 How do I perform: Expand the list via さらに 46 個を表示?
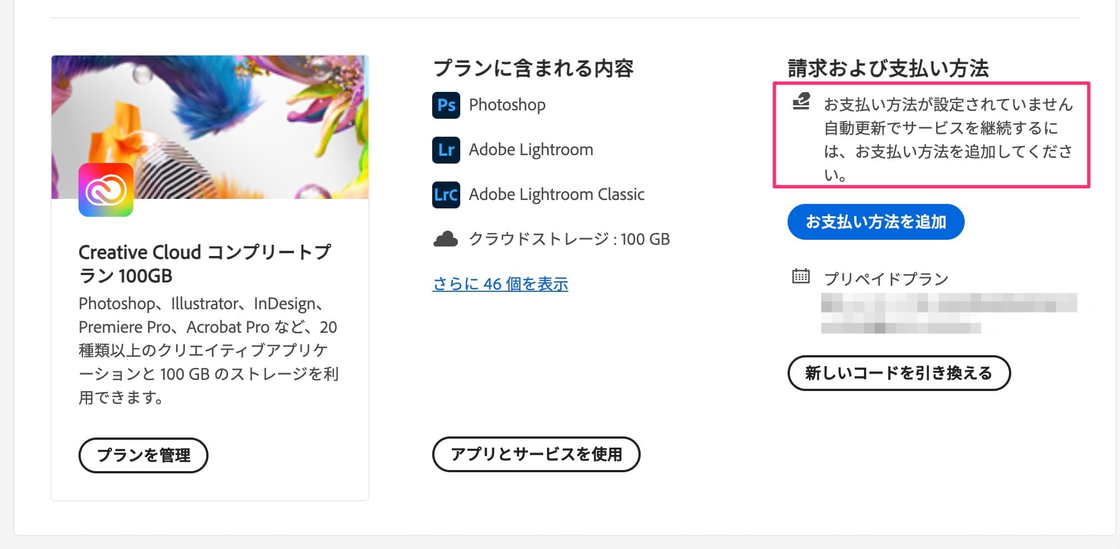[499, 285]
